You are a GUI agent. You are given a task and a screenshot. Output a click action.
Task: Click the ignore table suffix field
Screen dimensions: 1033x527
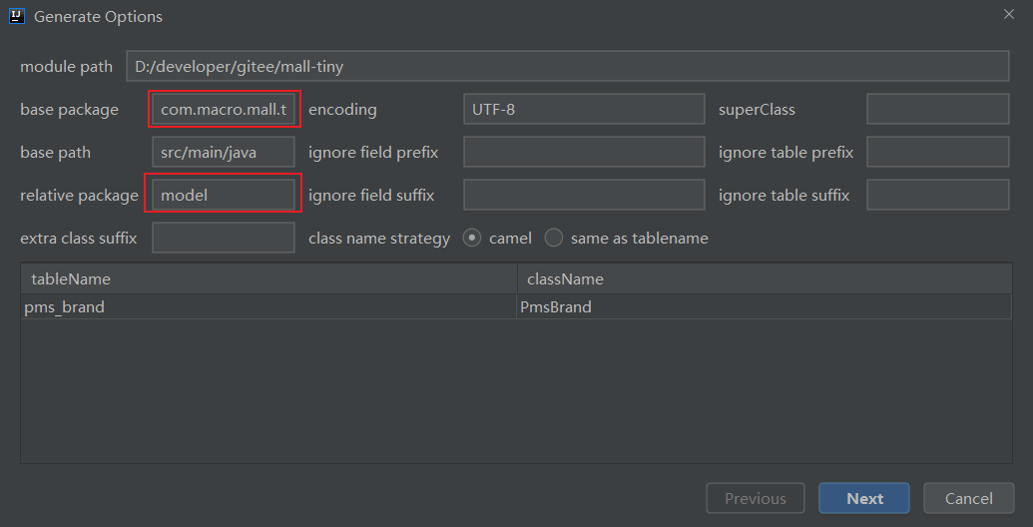(x=937, y=195)
